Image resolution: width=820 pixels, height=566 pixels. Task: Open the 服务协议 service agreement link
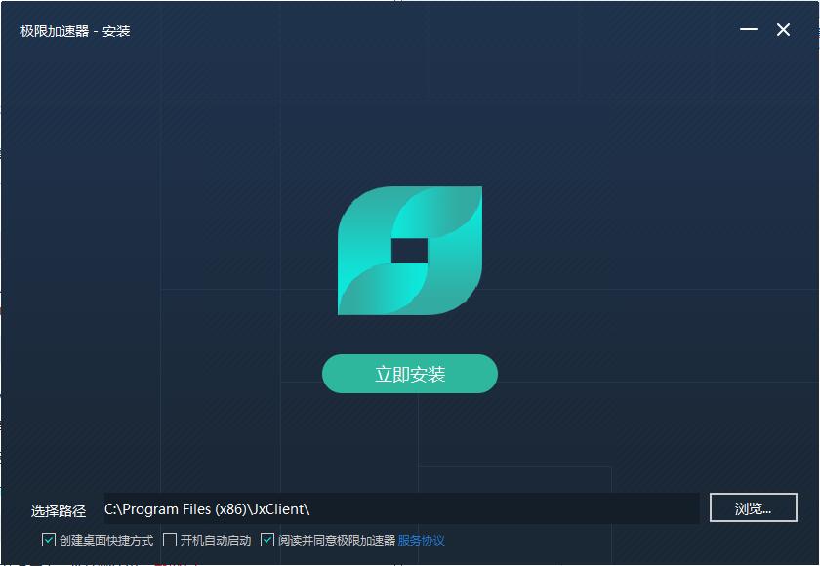tap(421, 540)
